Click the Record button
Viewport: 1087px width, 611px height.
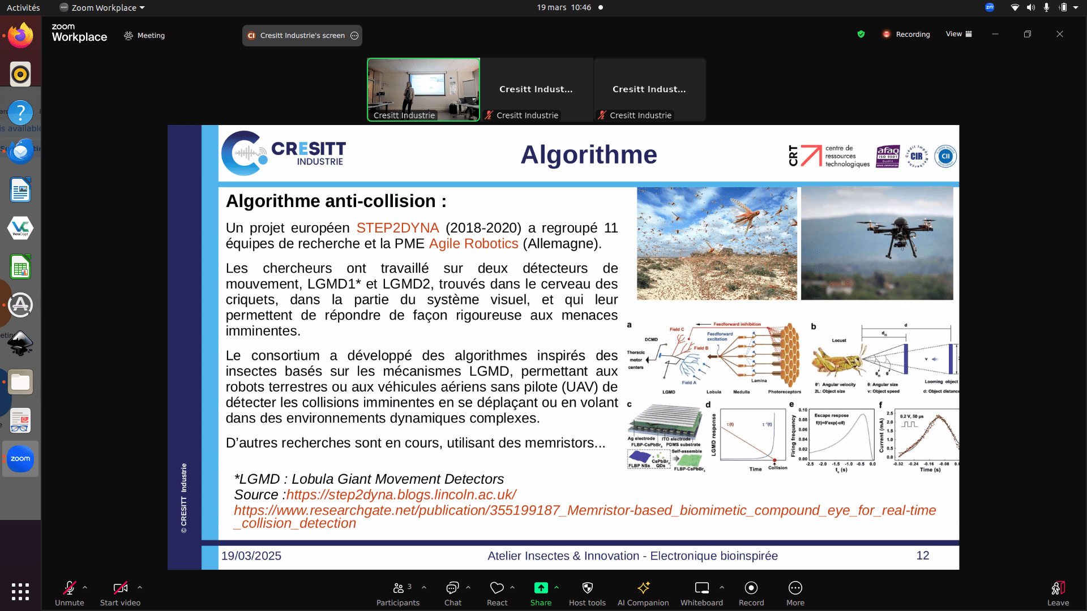click(751, 593)
